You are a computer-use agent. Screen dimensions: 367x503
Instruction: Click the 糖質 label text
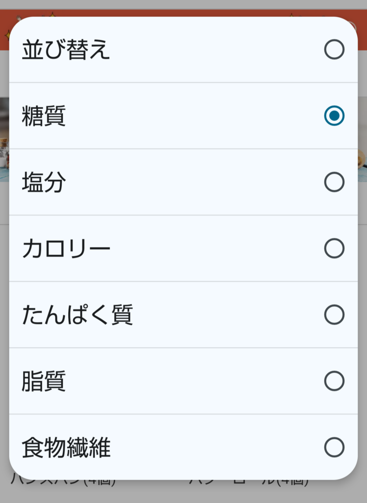coord(44,116)
